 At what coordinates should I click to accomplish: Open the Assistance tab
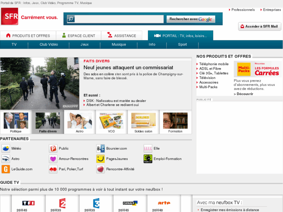[121, 35]
